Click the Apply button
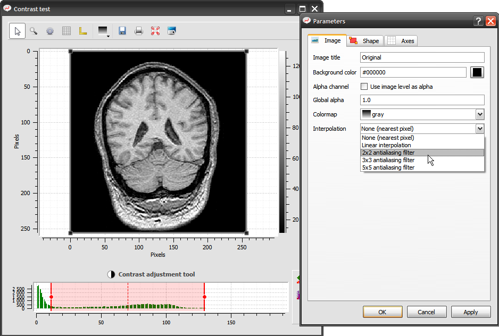 coord(471,312)
